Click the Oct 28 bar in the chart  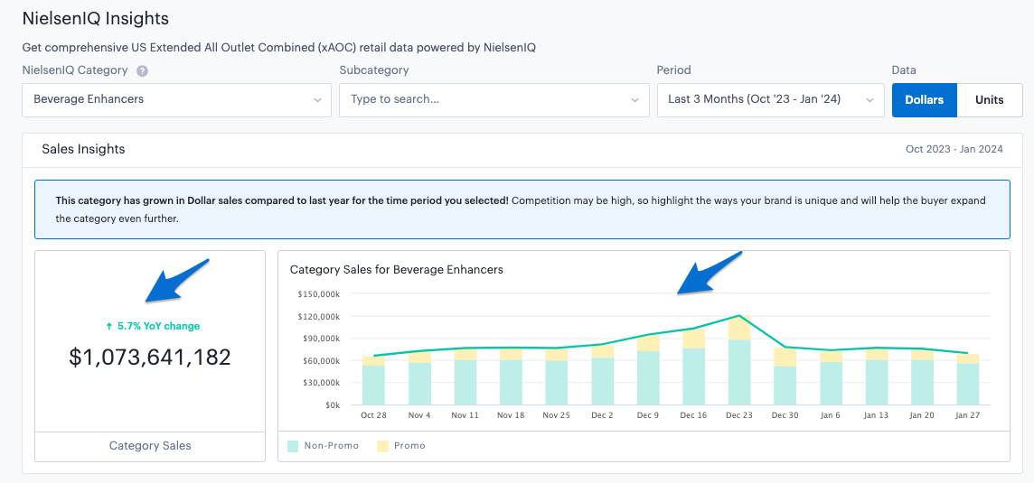tap(373, 380)
